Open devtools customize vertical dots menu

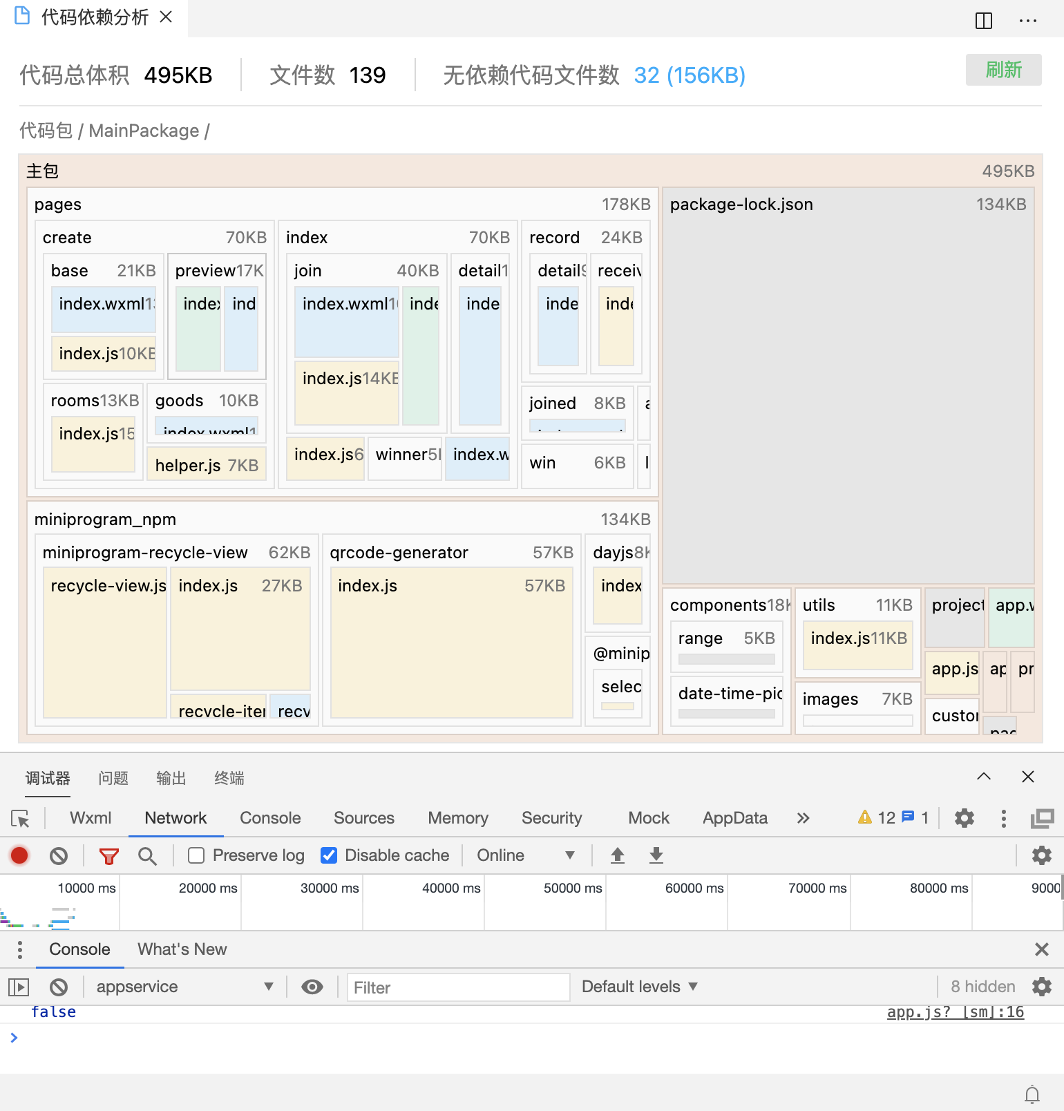click(1004, 819)
